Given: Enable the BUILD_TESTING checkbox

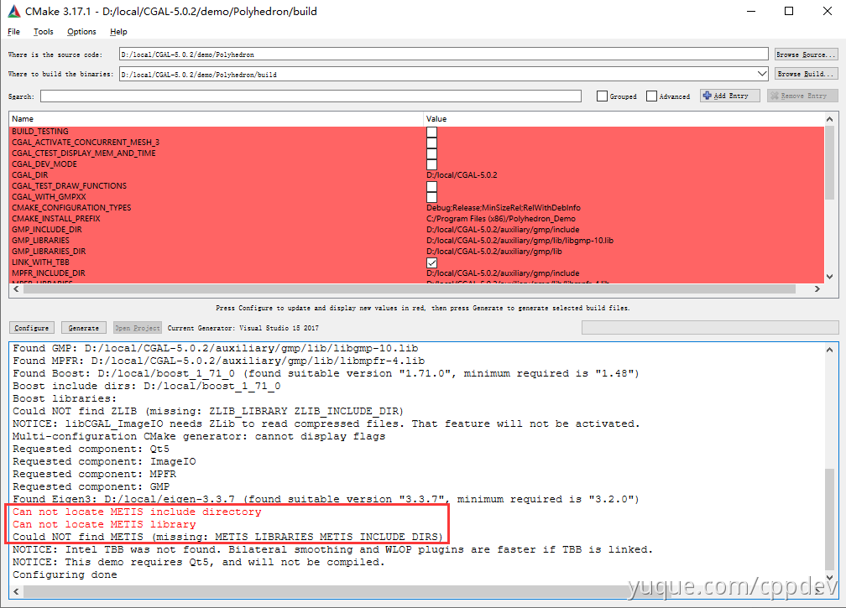Looking at the screenshot, I should click(x=431, y=132).
